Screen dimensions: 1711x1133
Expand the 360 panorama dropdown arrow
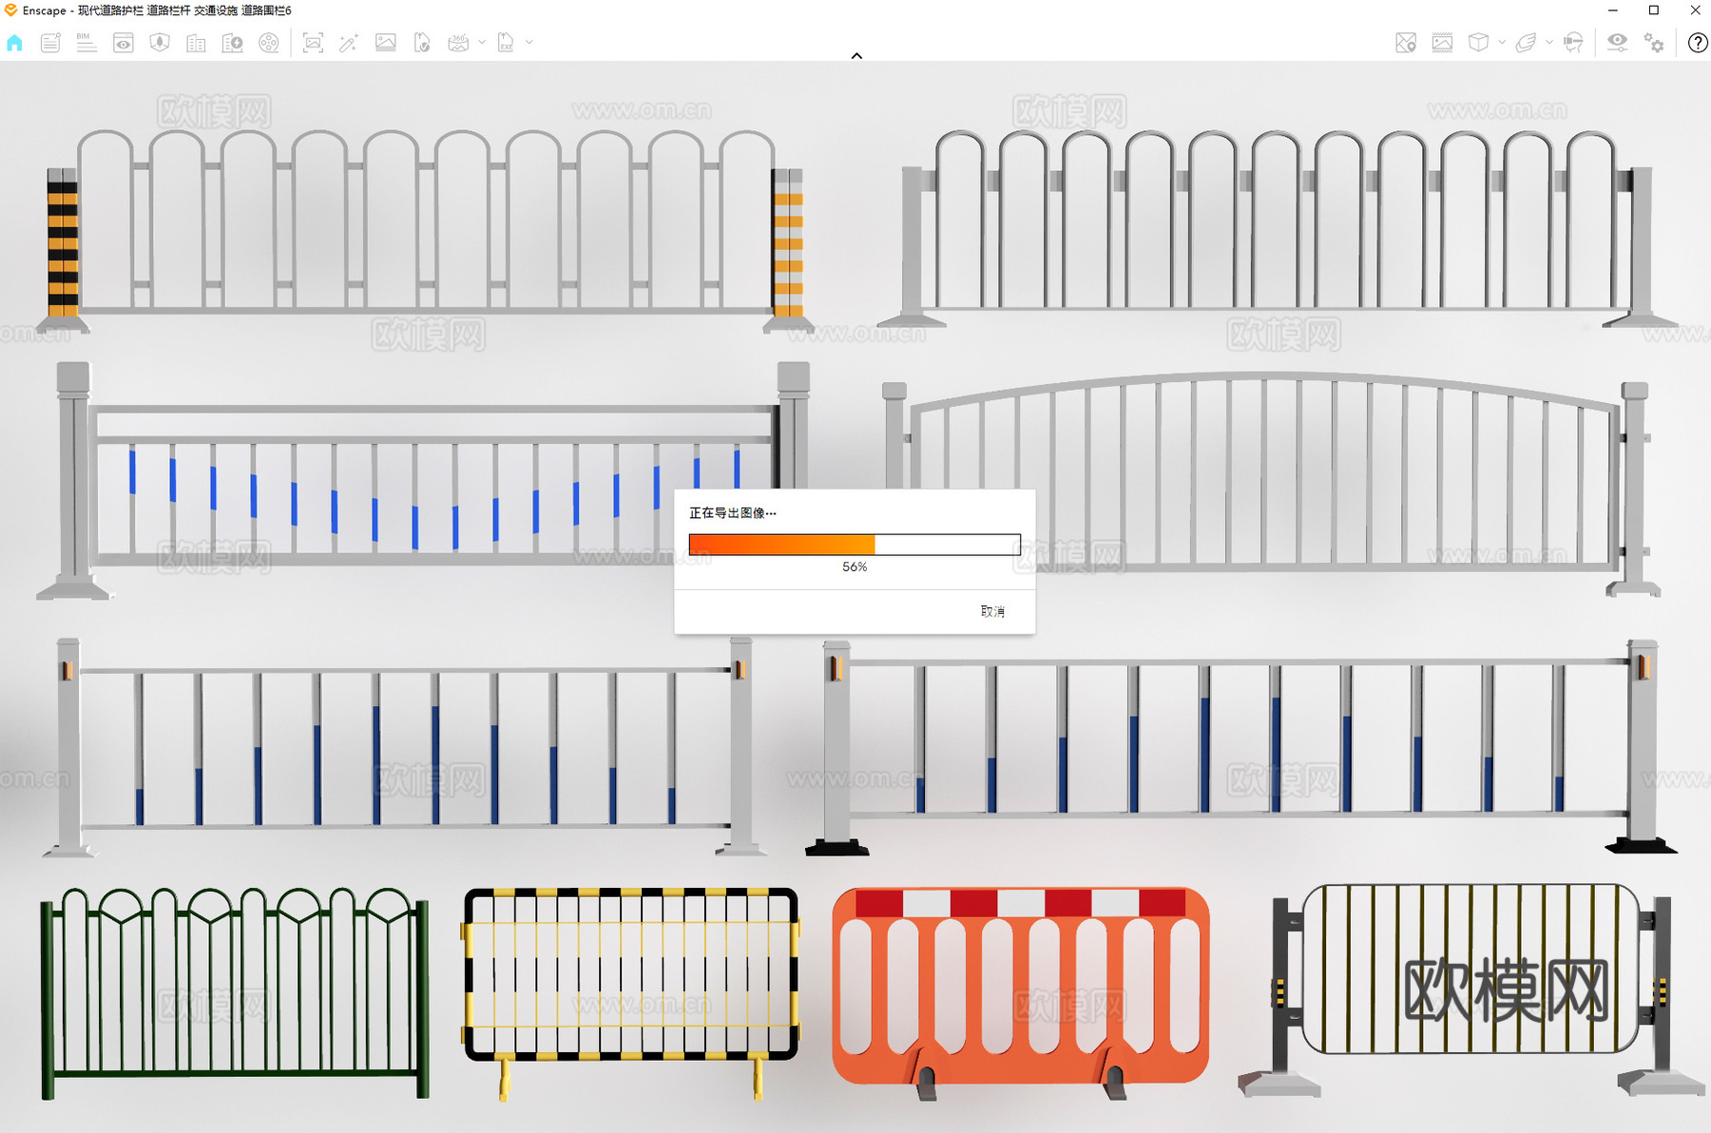pos(482,43)
